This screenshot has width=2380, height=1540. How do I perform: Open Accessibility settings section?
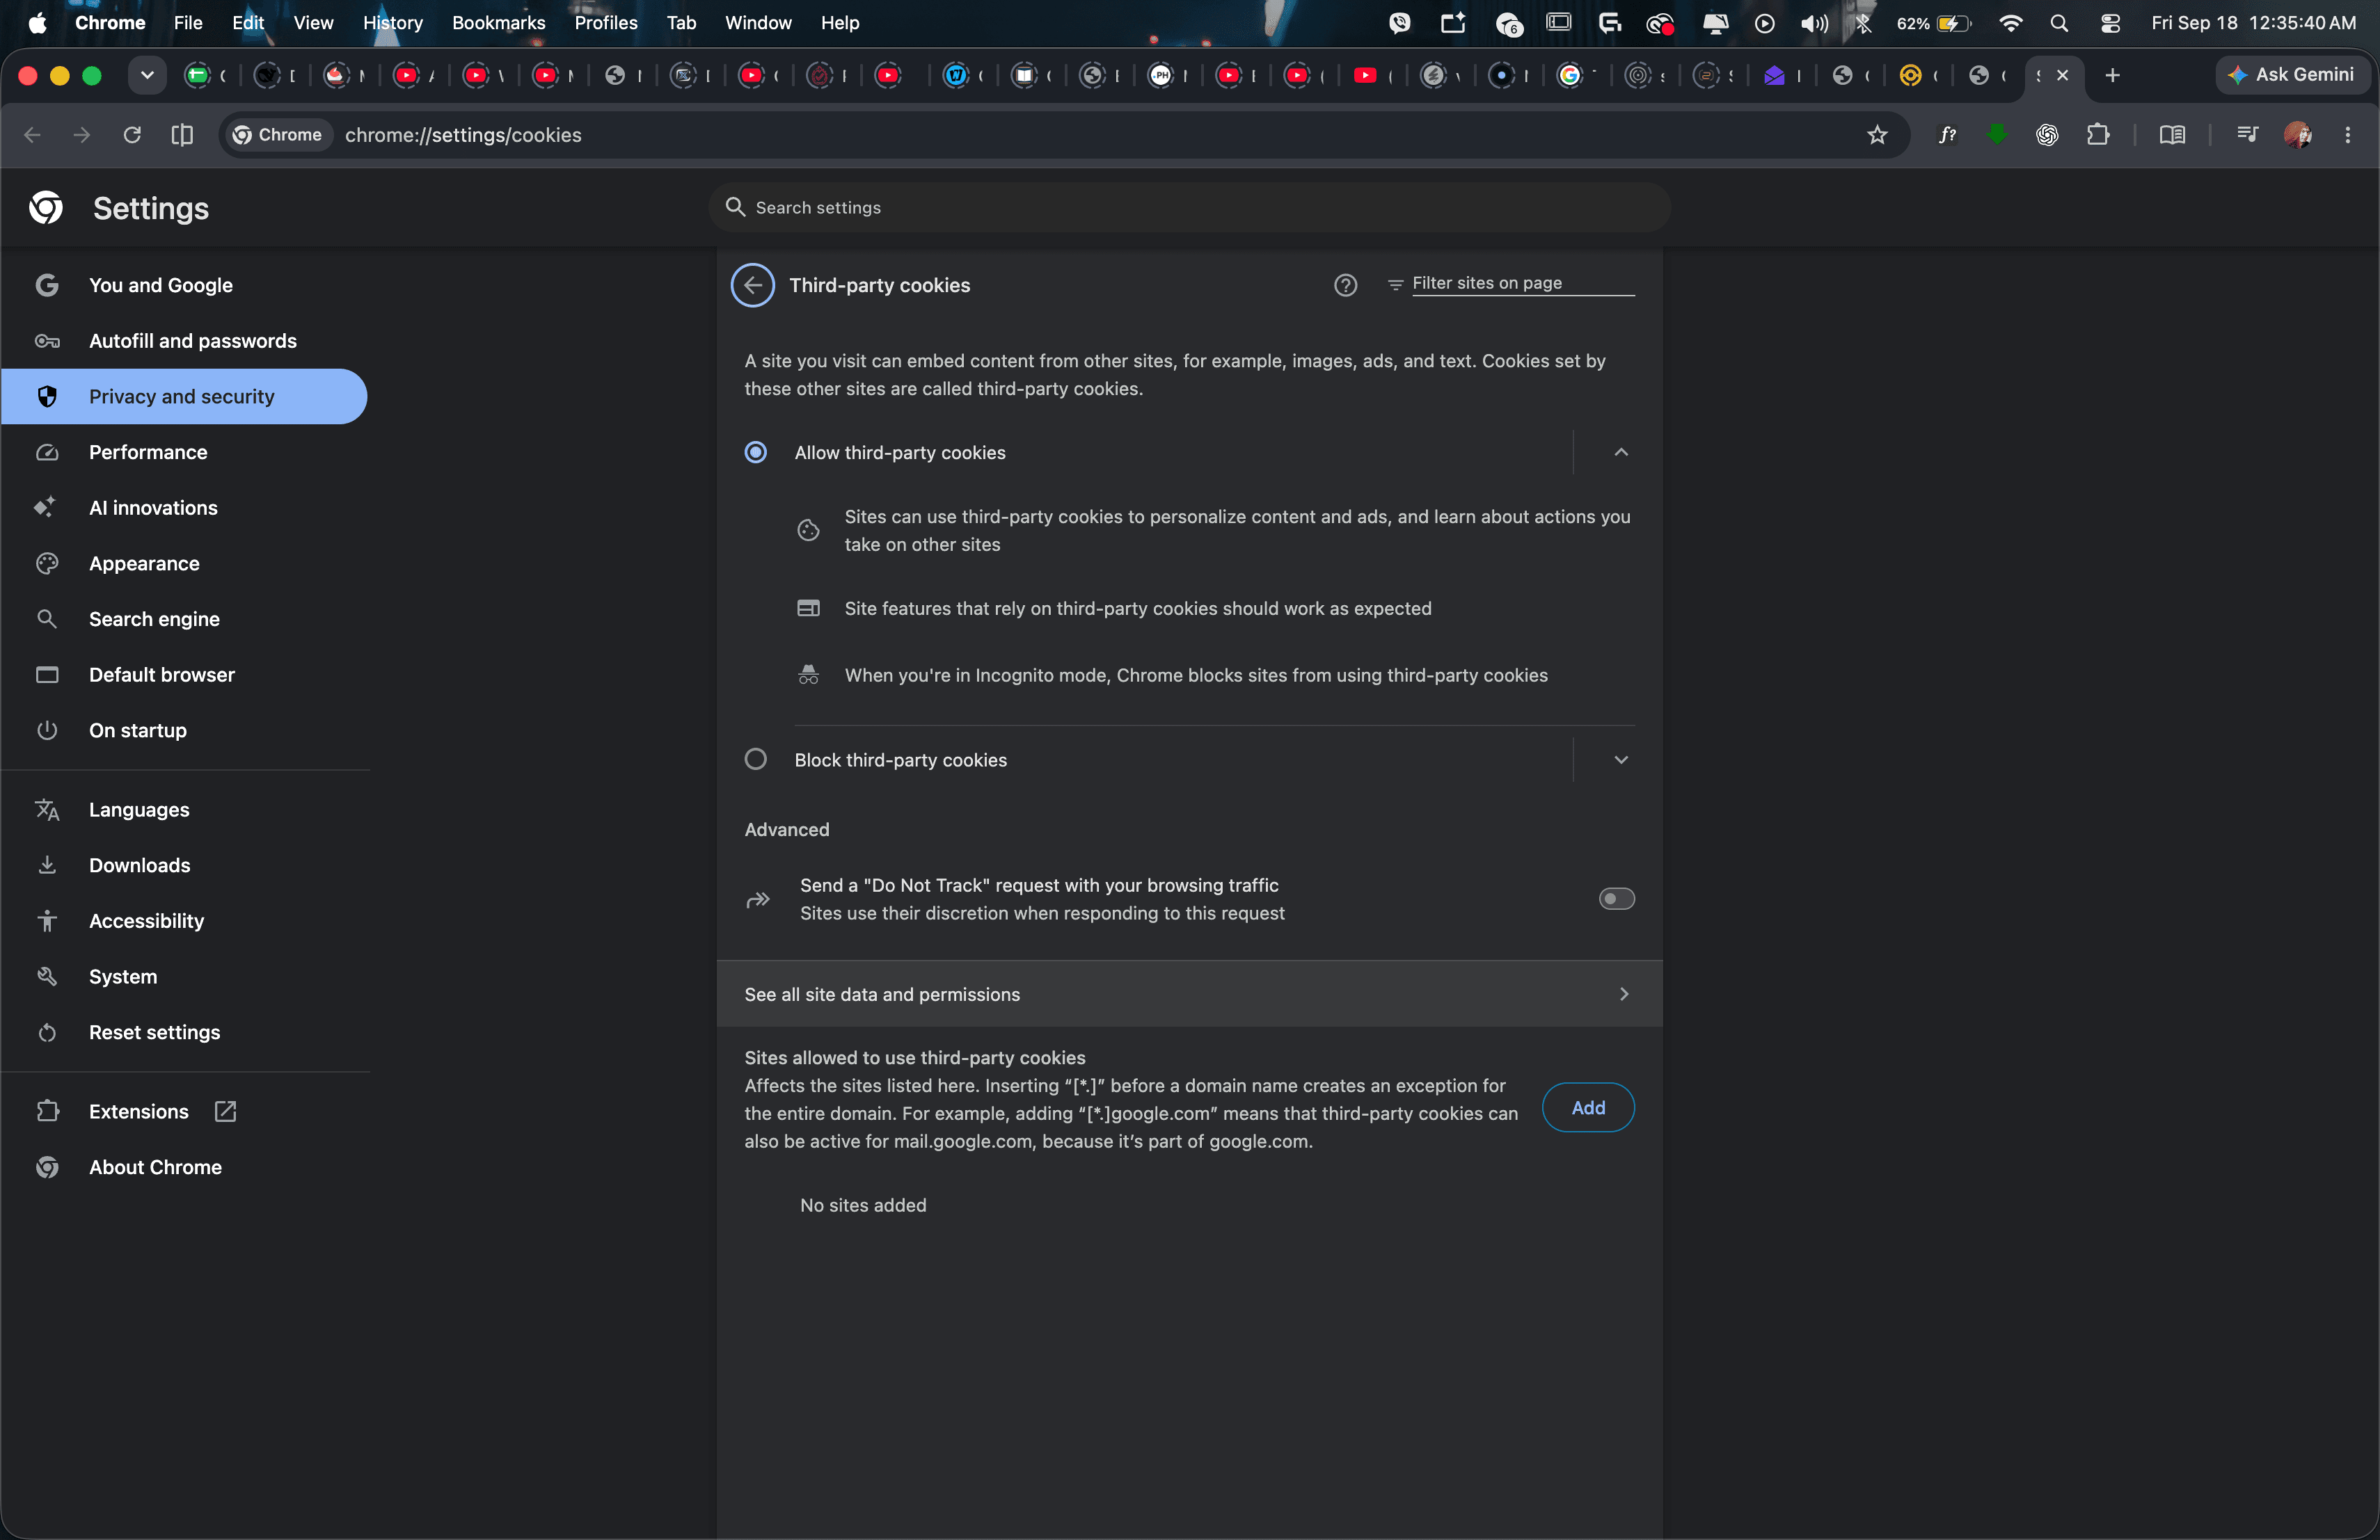[x=146, y=922]
